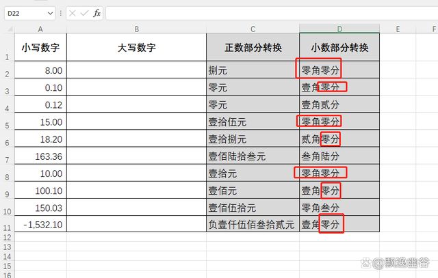Select column E header
The width and height of the screenshot is (438, 278).
[398, 29]
